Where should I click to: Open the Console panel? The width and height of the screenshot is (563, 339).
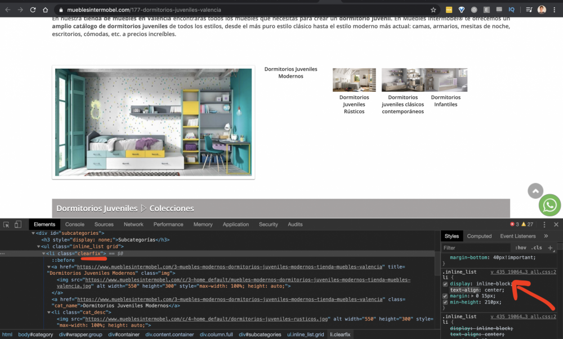74,224
